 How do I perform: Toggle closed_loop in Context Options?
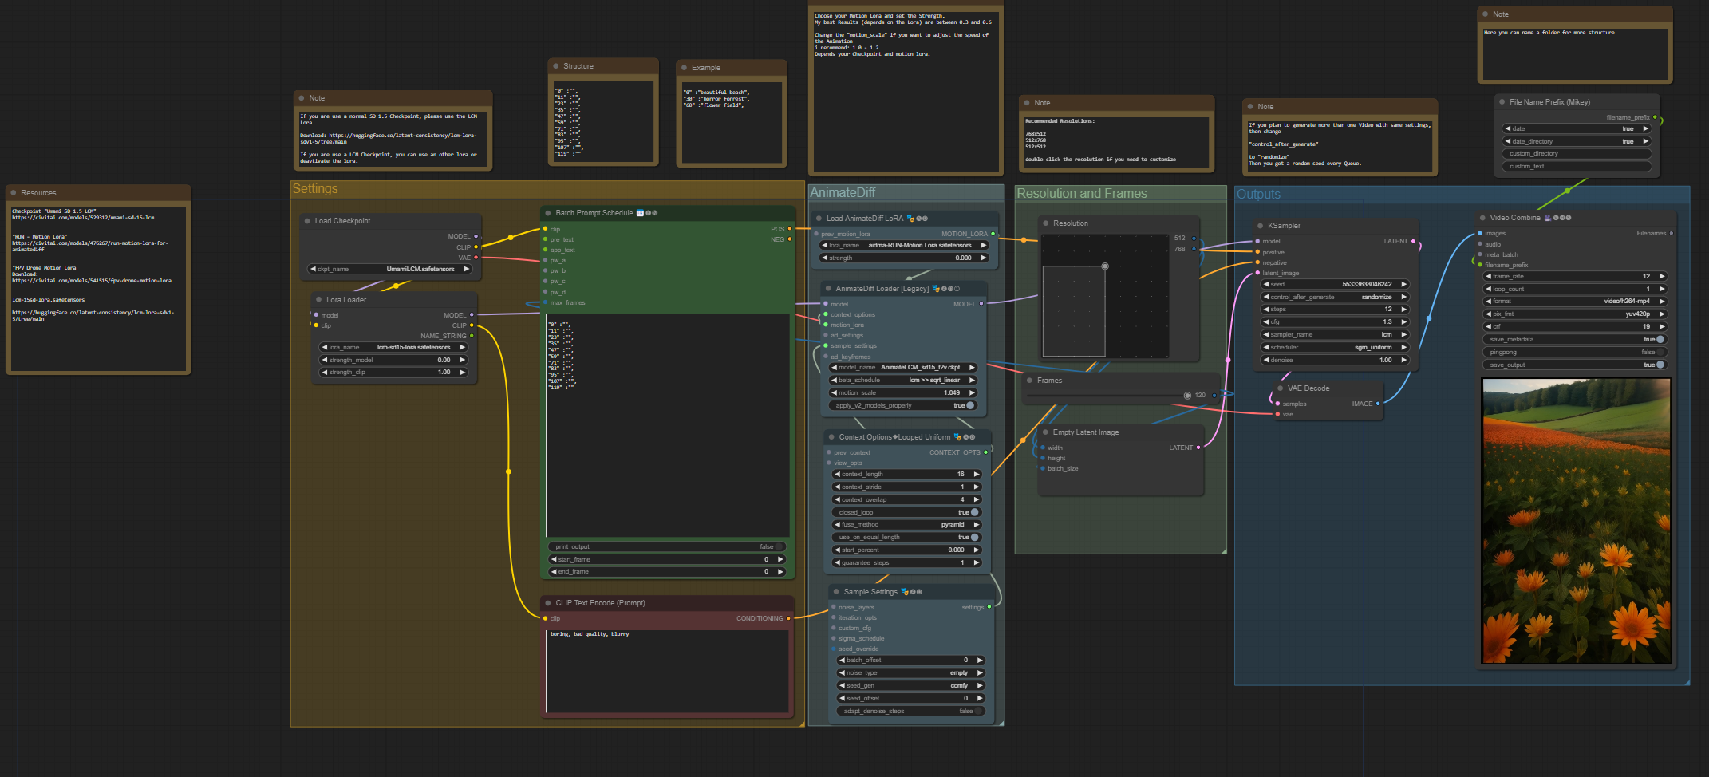973,512
